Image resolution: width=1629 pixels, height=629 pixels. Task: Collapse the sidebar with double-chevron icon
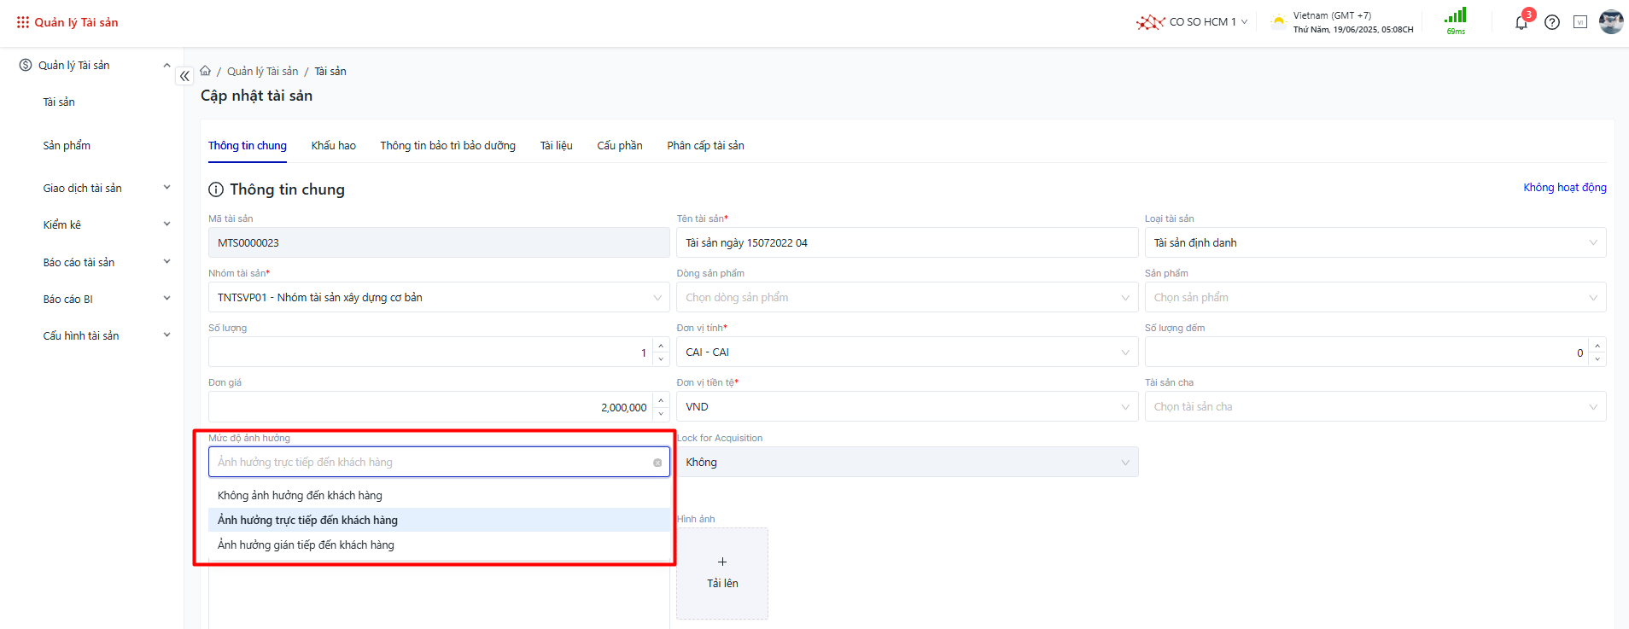(x=184, y=76)
